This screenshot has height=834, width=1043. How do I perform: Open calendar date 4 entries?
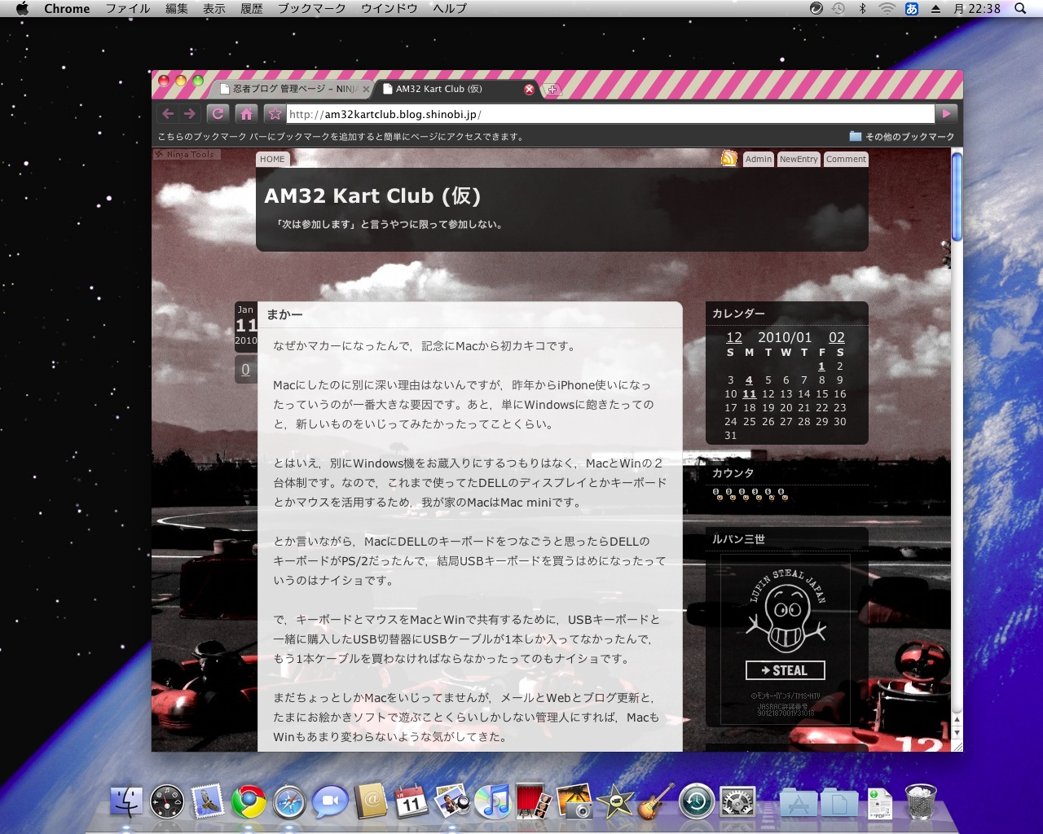[x=749, y=380]
